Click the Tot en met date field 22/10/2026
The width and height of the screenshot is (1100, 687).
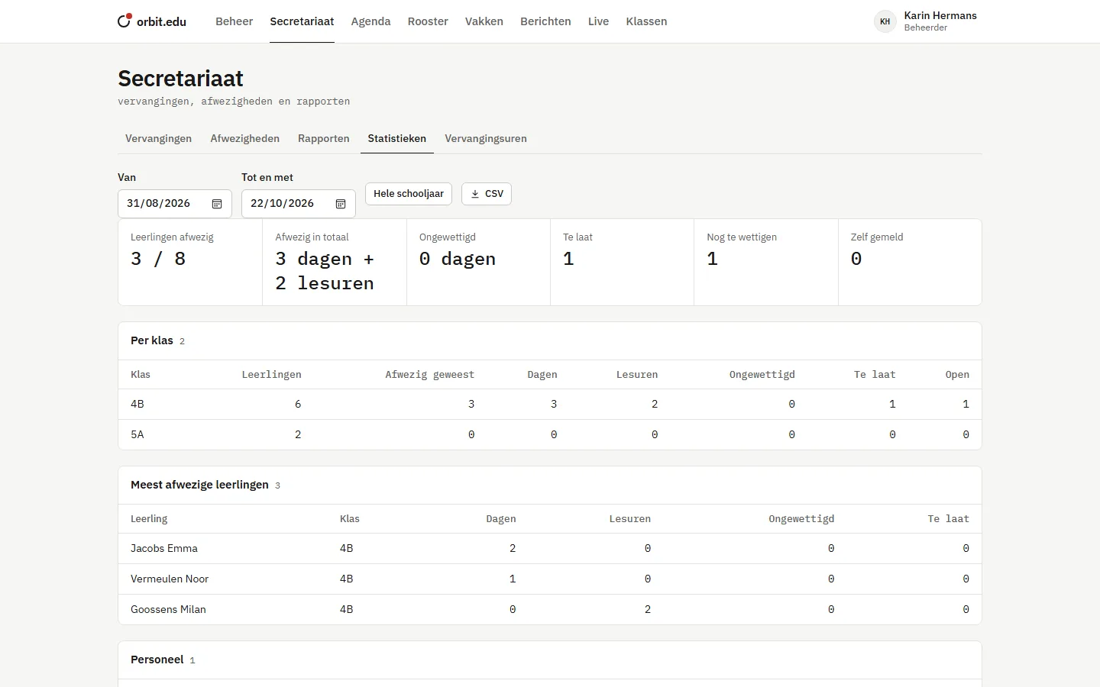coord(299,204)
